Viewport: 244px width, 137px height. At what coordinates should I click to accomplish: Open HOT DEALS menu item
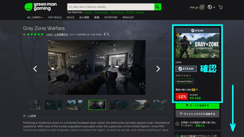click(55, 18)
